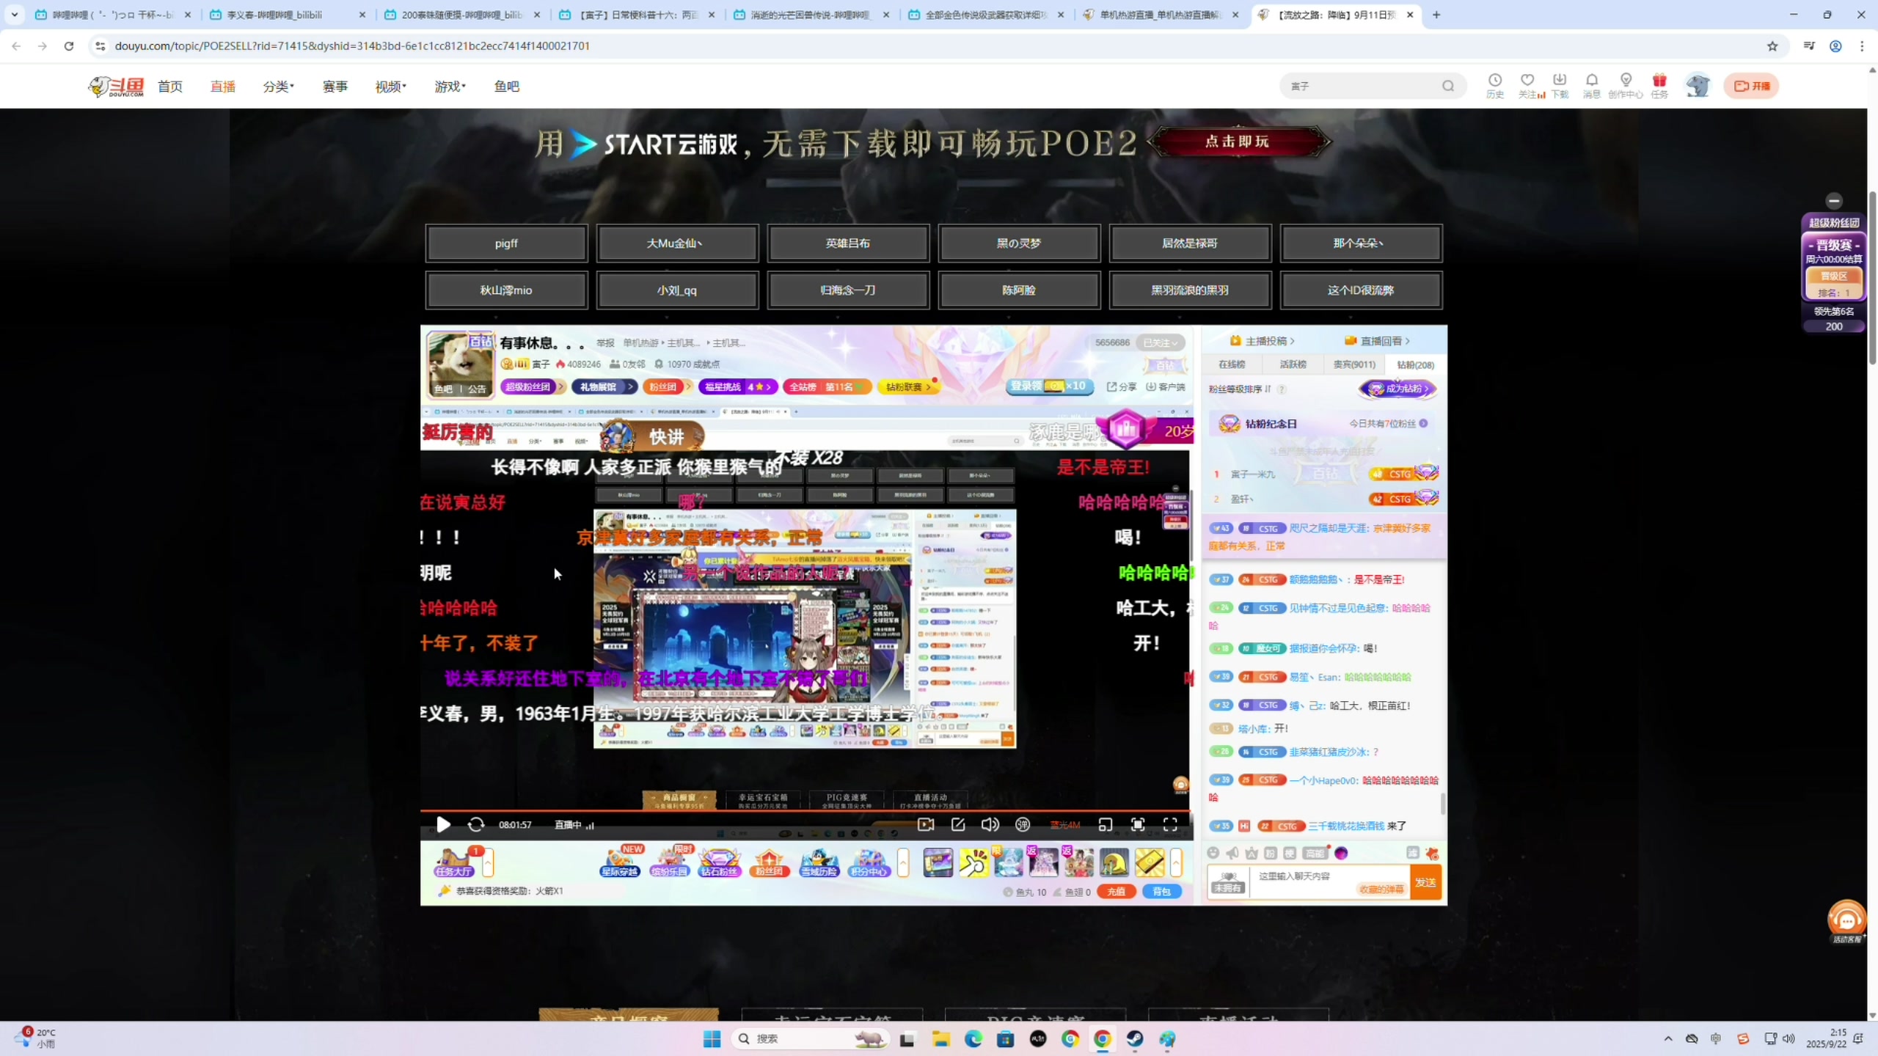Open the 礼物展馆 badge

(x=604, y=386)
